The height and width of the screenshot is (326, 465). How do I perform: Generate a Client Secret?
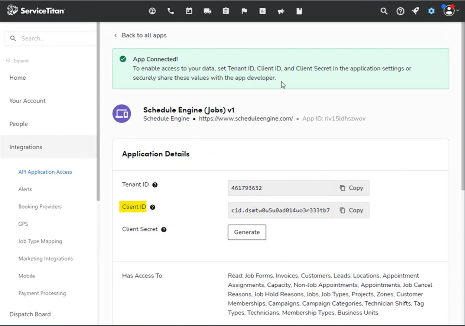pyautogui.click(x=247, y=232)
